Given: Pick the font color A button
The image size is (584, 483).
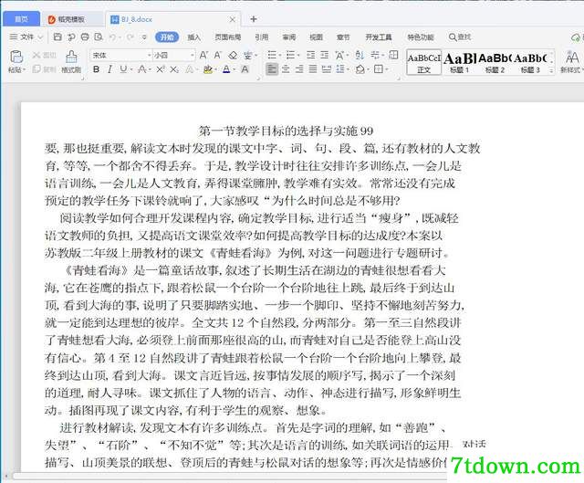Looking at the screenshot, I should (226, 69).
